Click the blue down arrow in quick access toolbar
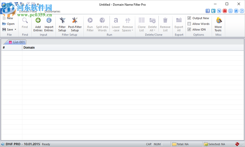Image resolution: width=245 pixels, height=147 pixels. point(11,4)
